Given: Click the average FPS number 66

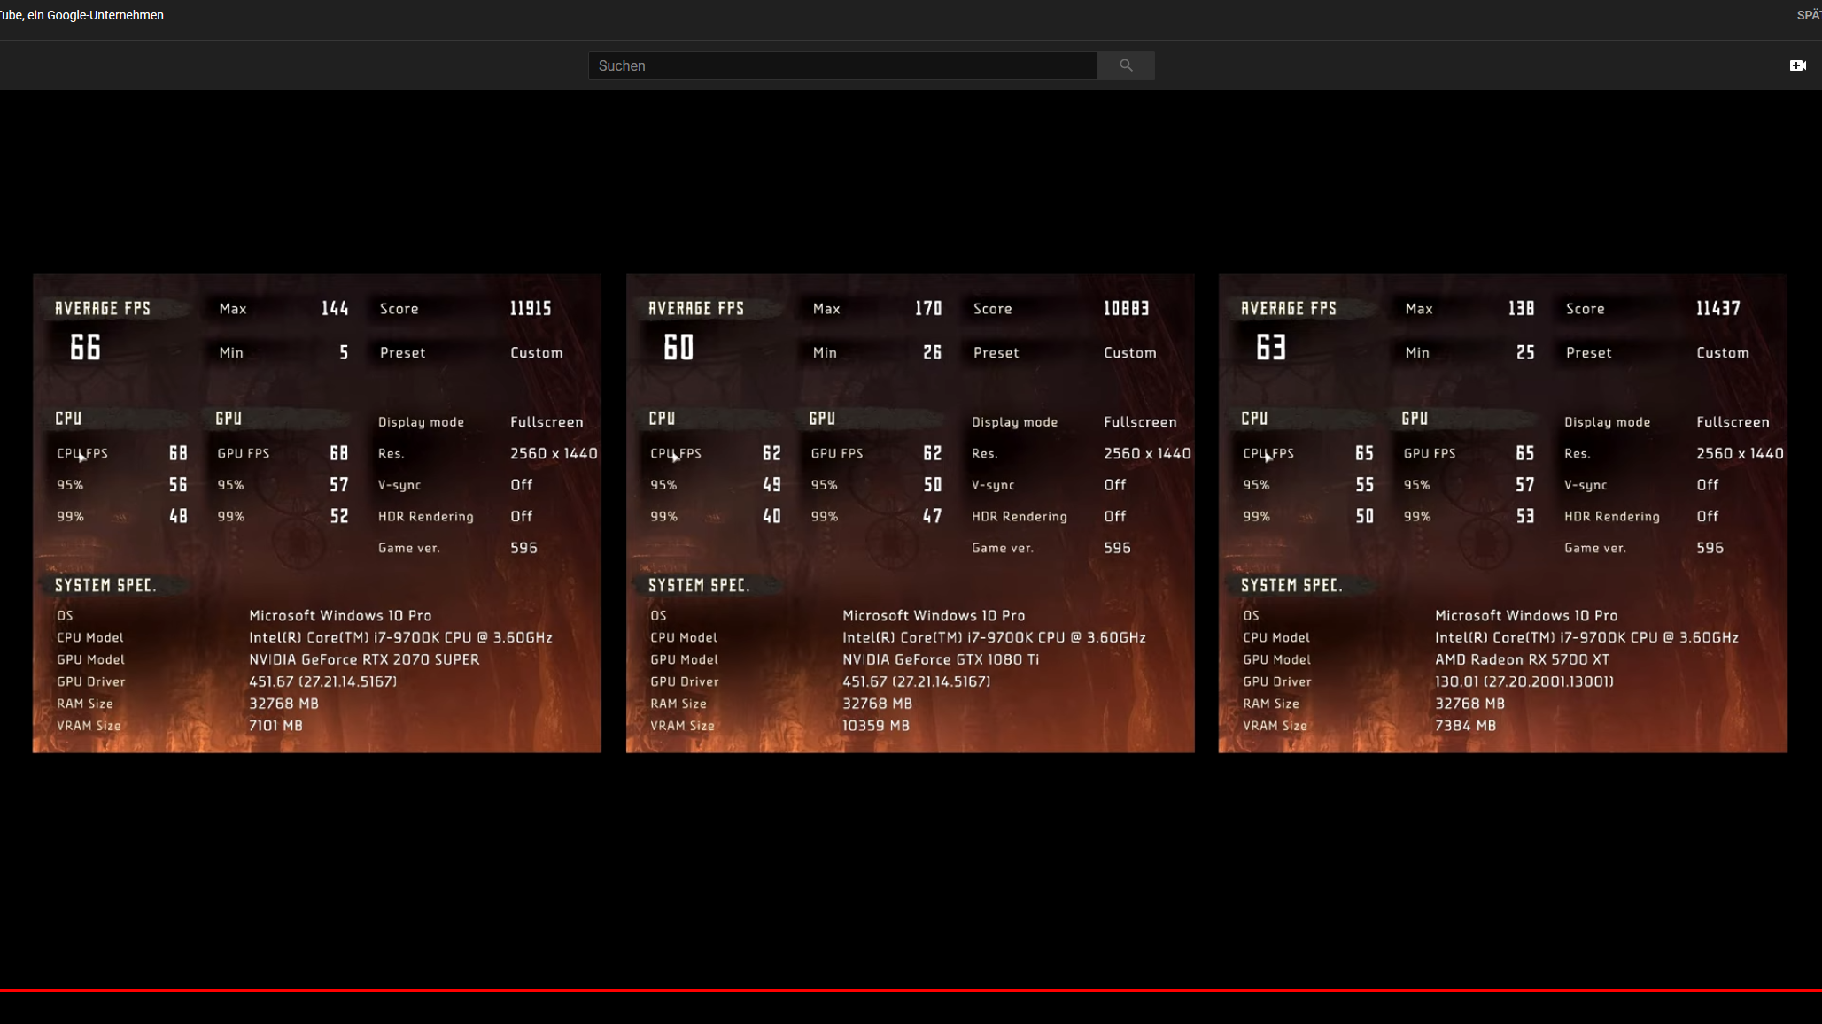Looking at the screenshot, I should click(x=86, y=347).
